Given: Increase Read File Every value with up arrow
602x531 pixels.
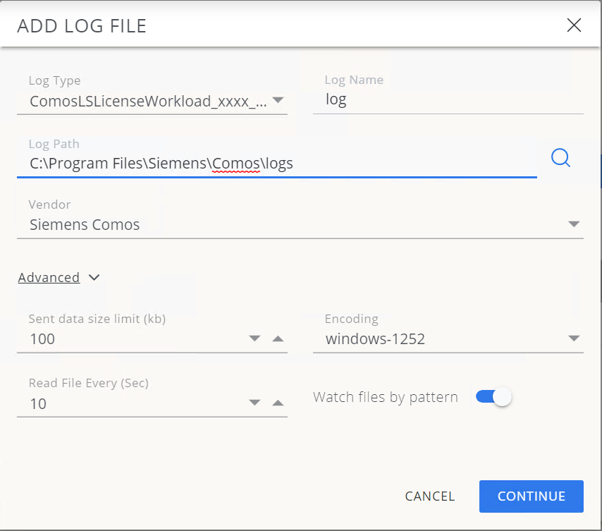Looking at the screenshot, I should pyautogui.click(x=278, y=403).
